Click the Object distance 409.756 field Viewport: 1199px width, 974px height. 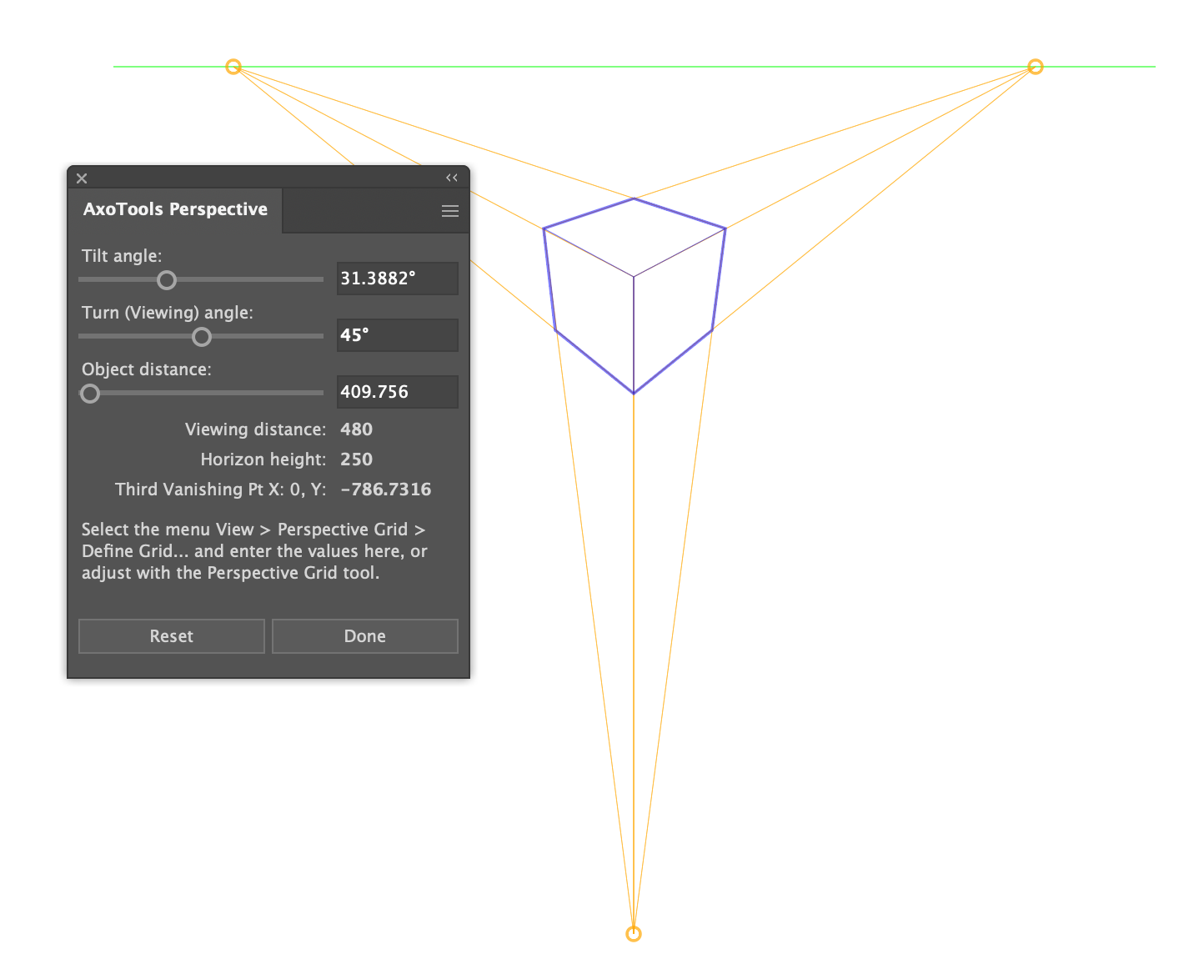(x=397, y=392)
